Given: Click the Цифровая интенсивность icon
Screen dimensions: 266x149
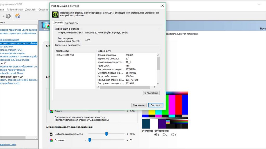Looking at the screenshot, I should click(x=51, y=134).
